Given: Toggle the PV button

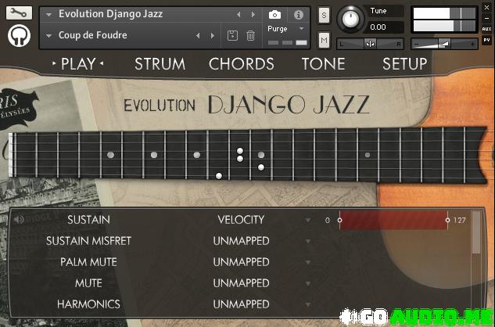Looking at the screenshot, I should pos(486,40).
